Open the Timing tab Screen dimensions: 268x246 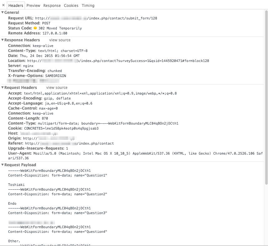click(x=88, y=6)
